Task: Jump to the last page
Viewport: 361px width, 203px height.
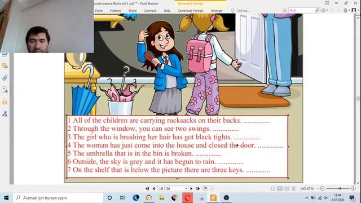Action: click(x=198, y=188)
